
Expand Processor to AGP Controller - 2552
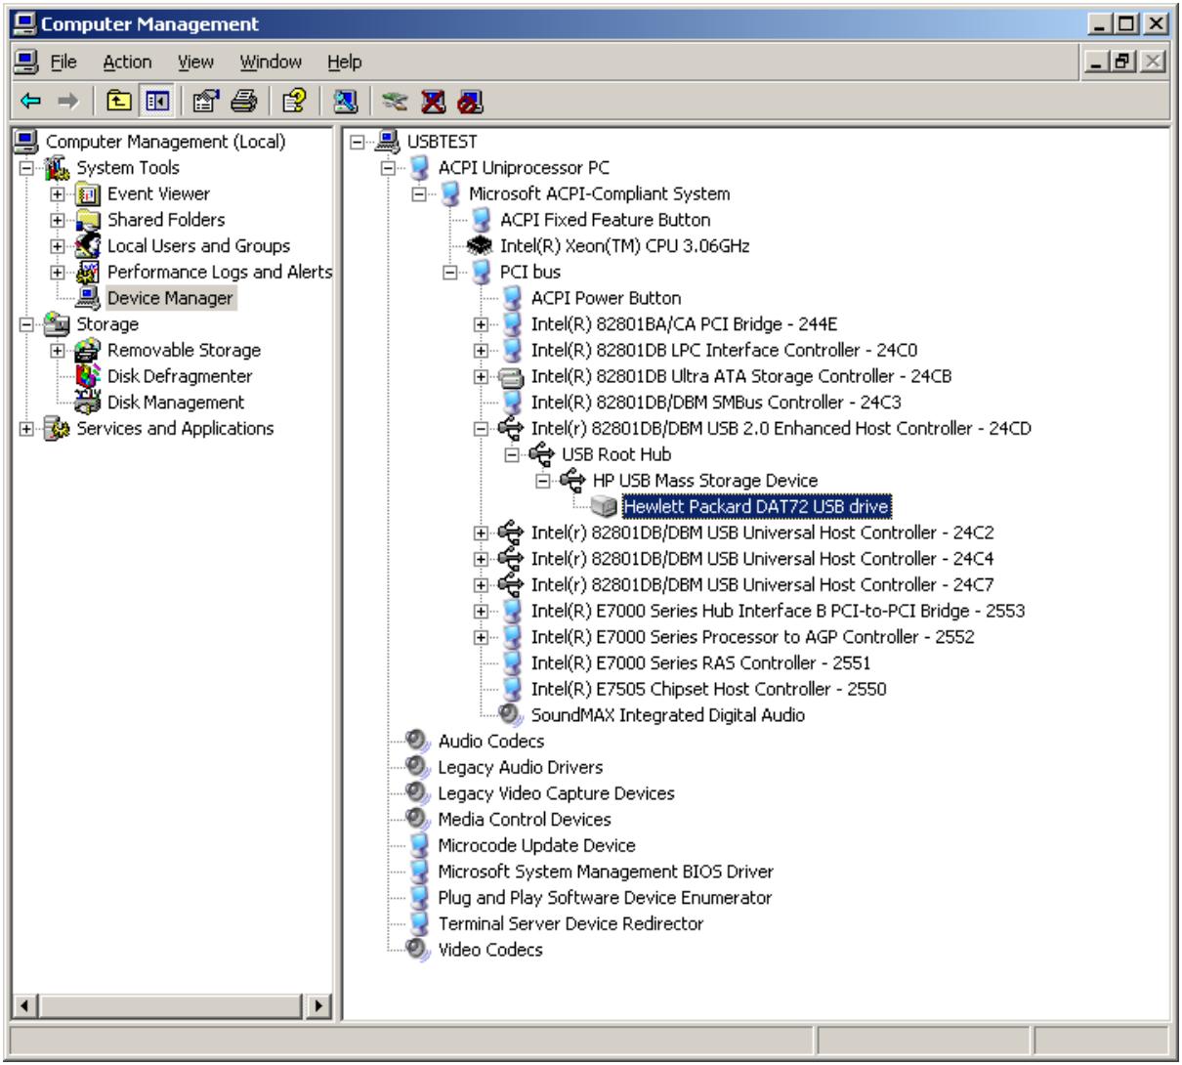coord(482,637)
